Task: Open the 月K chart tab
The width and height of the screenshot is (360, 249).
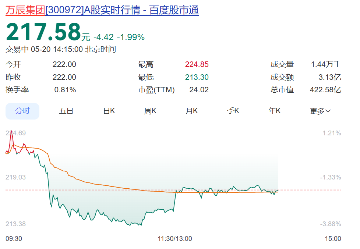Action: point(192,111)
